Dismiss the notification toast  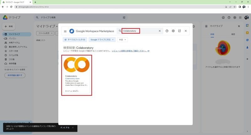pyautogui.click(x=73, y=127)
